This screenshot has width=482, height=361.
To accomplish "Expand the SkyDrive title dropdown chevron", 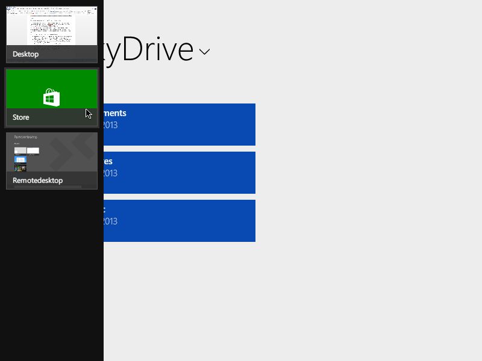I will [204, 52].
